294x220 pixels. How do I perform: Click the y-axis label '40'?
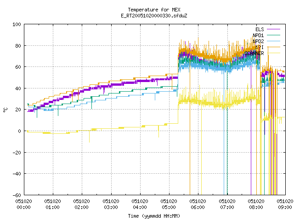pos(18,88)
